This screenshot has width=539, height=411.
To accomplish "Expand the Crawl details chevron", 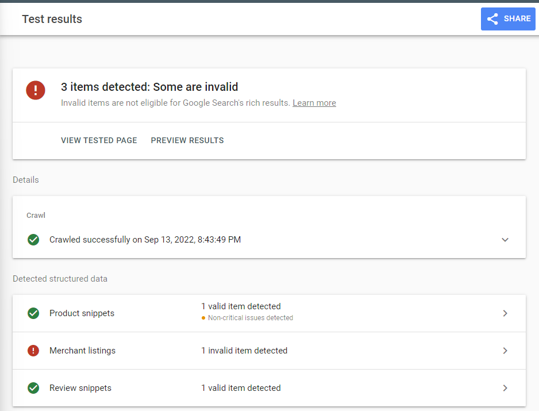I will click(505, 240).
